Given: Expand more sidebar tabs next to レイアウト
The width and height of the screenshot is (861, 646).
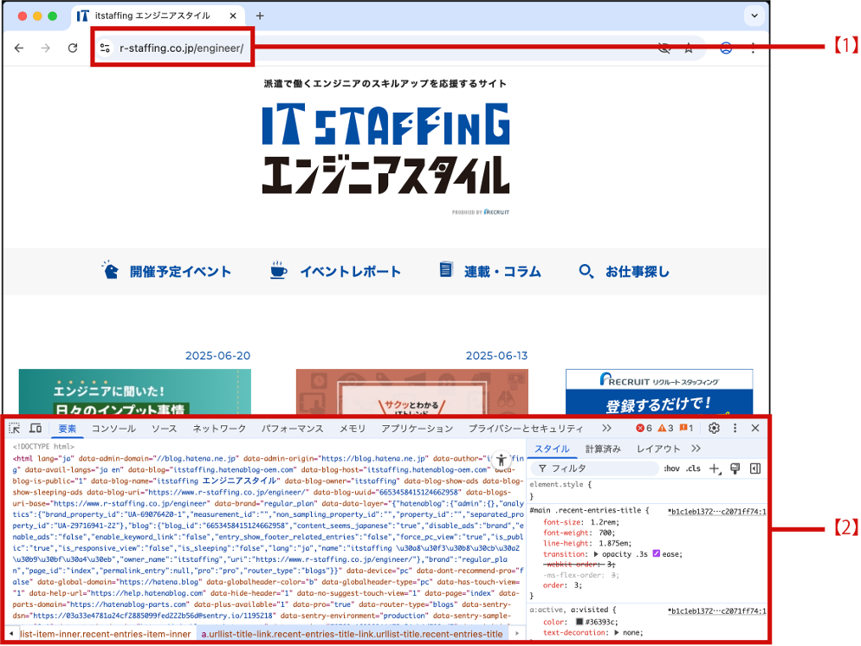Looking at the screenshot, I should [695, 449].
